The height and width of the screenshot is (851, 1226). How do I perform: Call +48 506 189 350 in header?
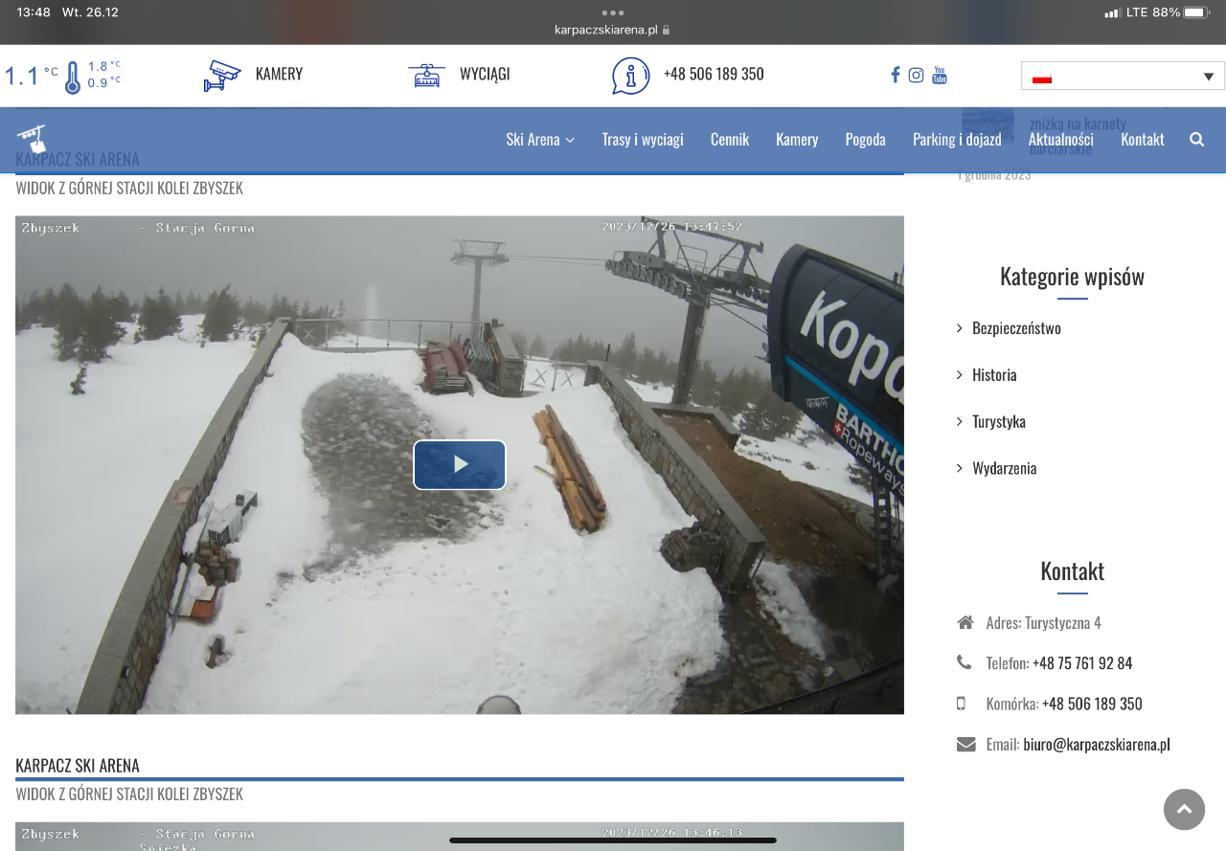pyautogui.click(x=714, y=74)
